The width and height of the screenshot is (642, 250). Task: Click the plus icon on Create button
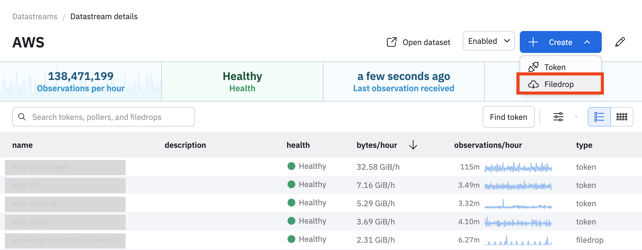click(533, 42)
